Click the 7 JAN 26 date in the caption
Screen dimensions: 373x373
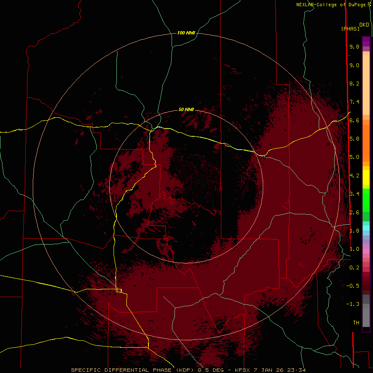(x=269, y=370)
